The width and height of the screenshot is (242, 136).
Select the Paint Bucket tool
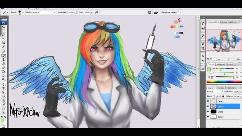(3, 72)
